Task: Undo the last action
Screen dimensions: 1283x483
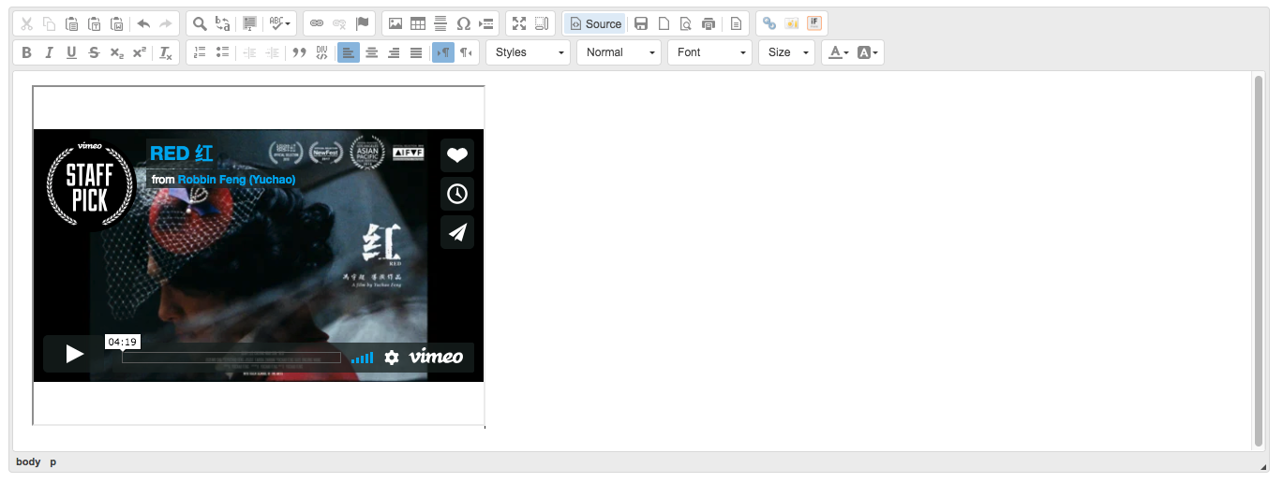Action: click(143, 23)
